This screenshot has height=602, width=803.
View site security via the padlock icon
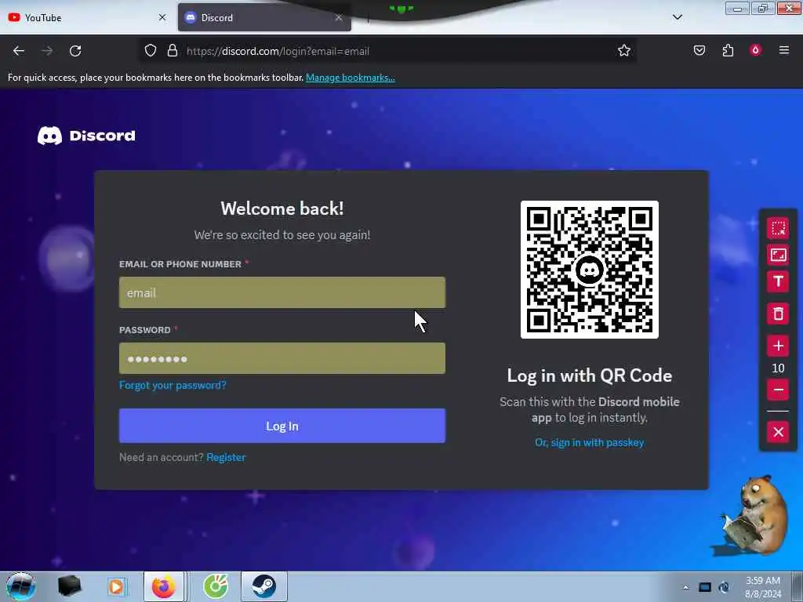click(173, 51)
